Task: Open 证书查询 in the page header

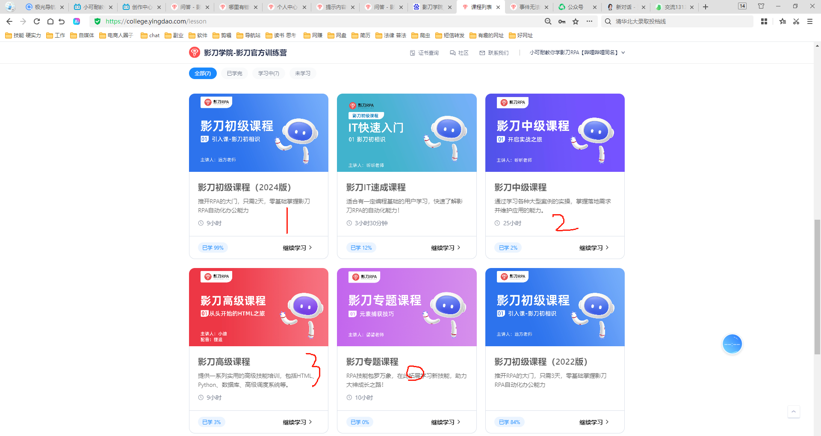Action: click(425, 53)
